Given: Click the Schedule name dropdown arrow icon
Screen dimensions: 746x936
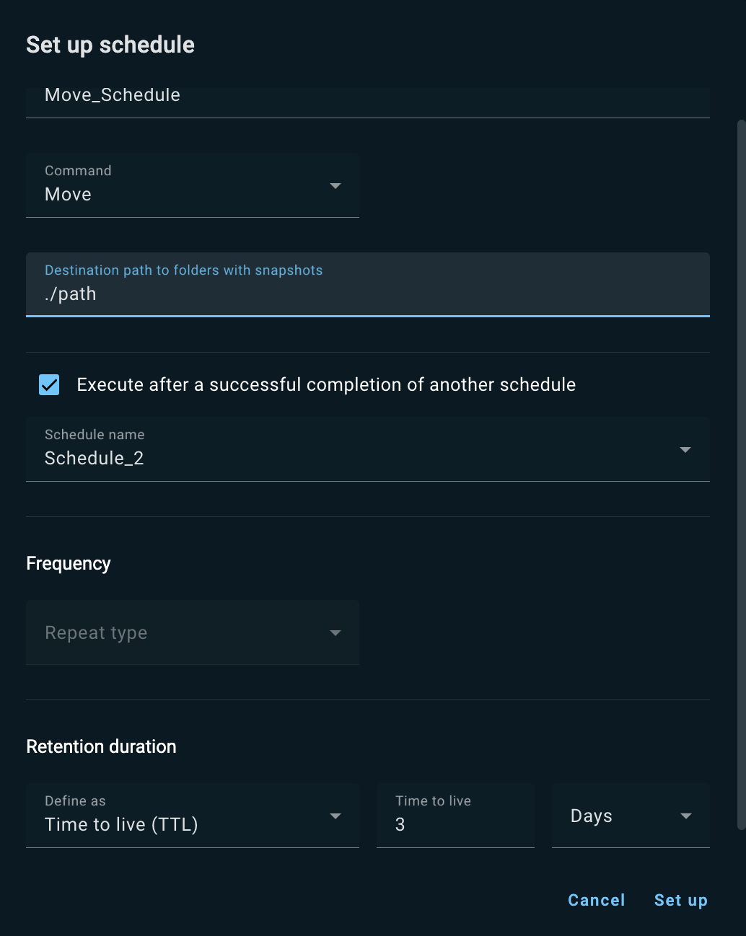Looking at the screenshot, I should [685, 450].
